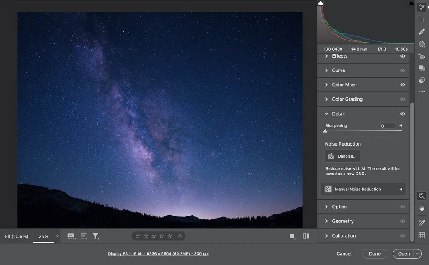
Task: Toggle Detail panel visibility eye
Action: [402, 114]
